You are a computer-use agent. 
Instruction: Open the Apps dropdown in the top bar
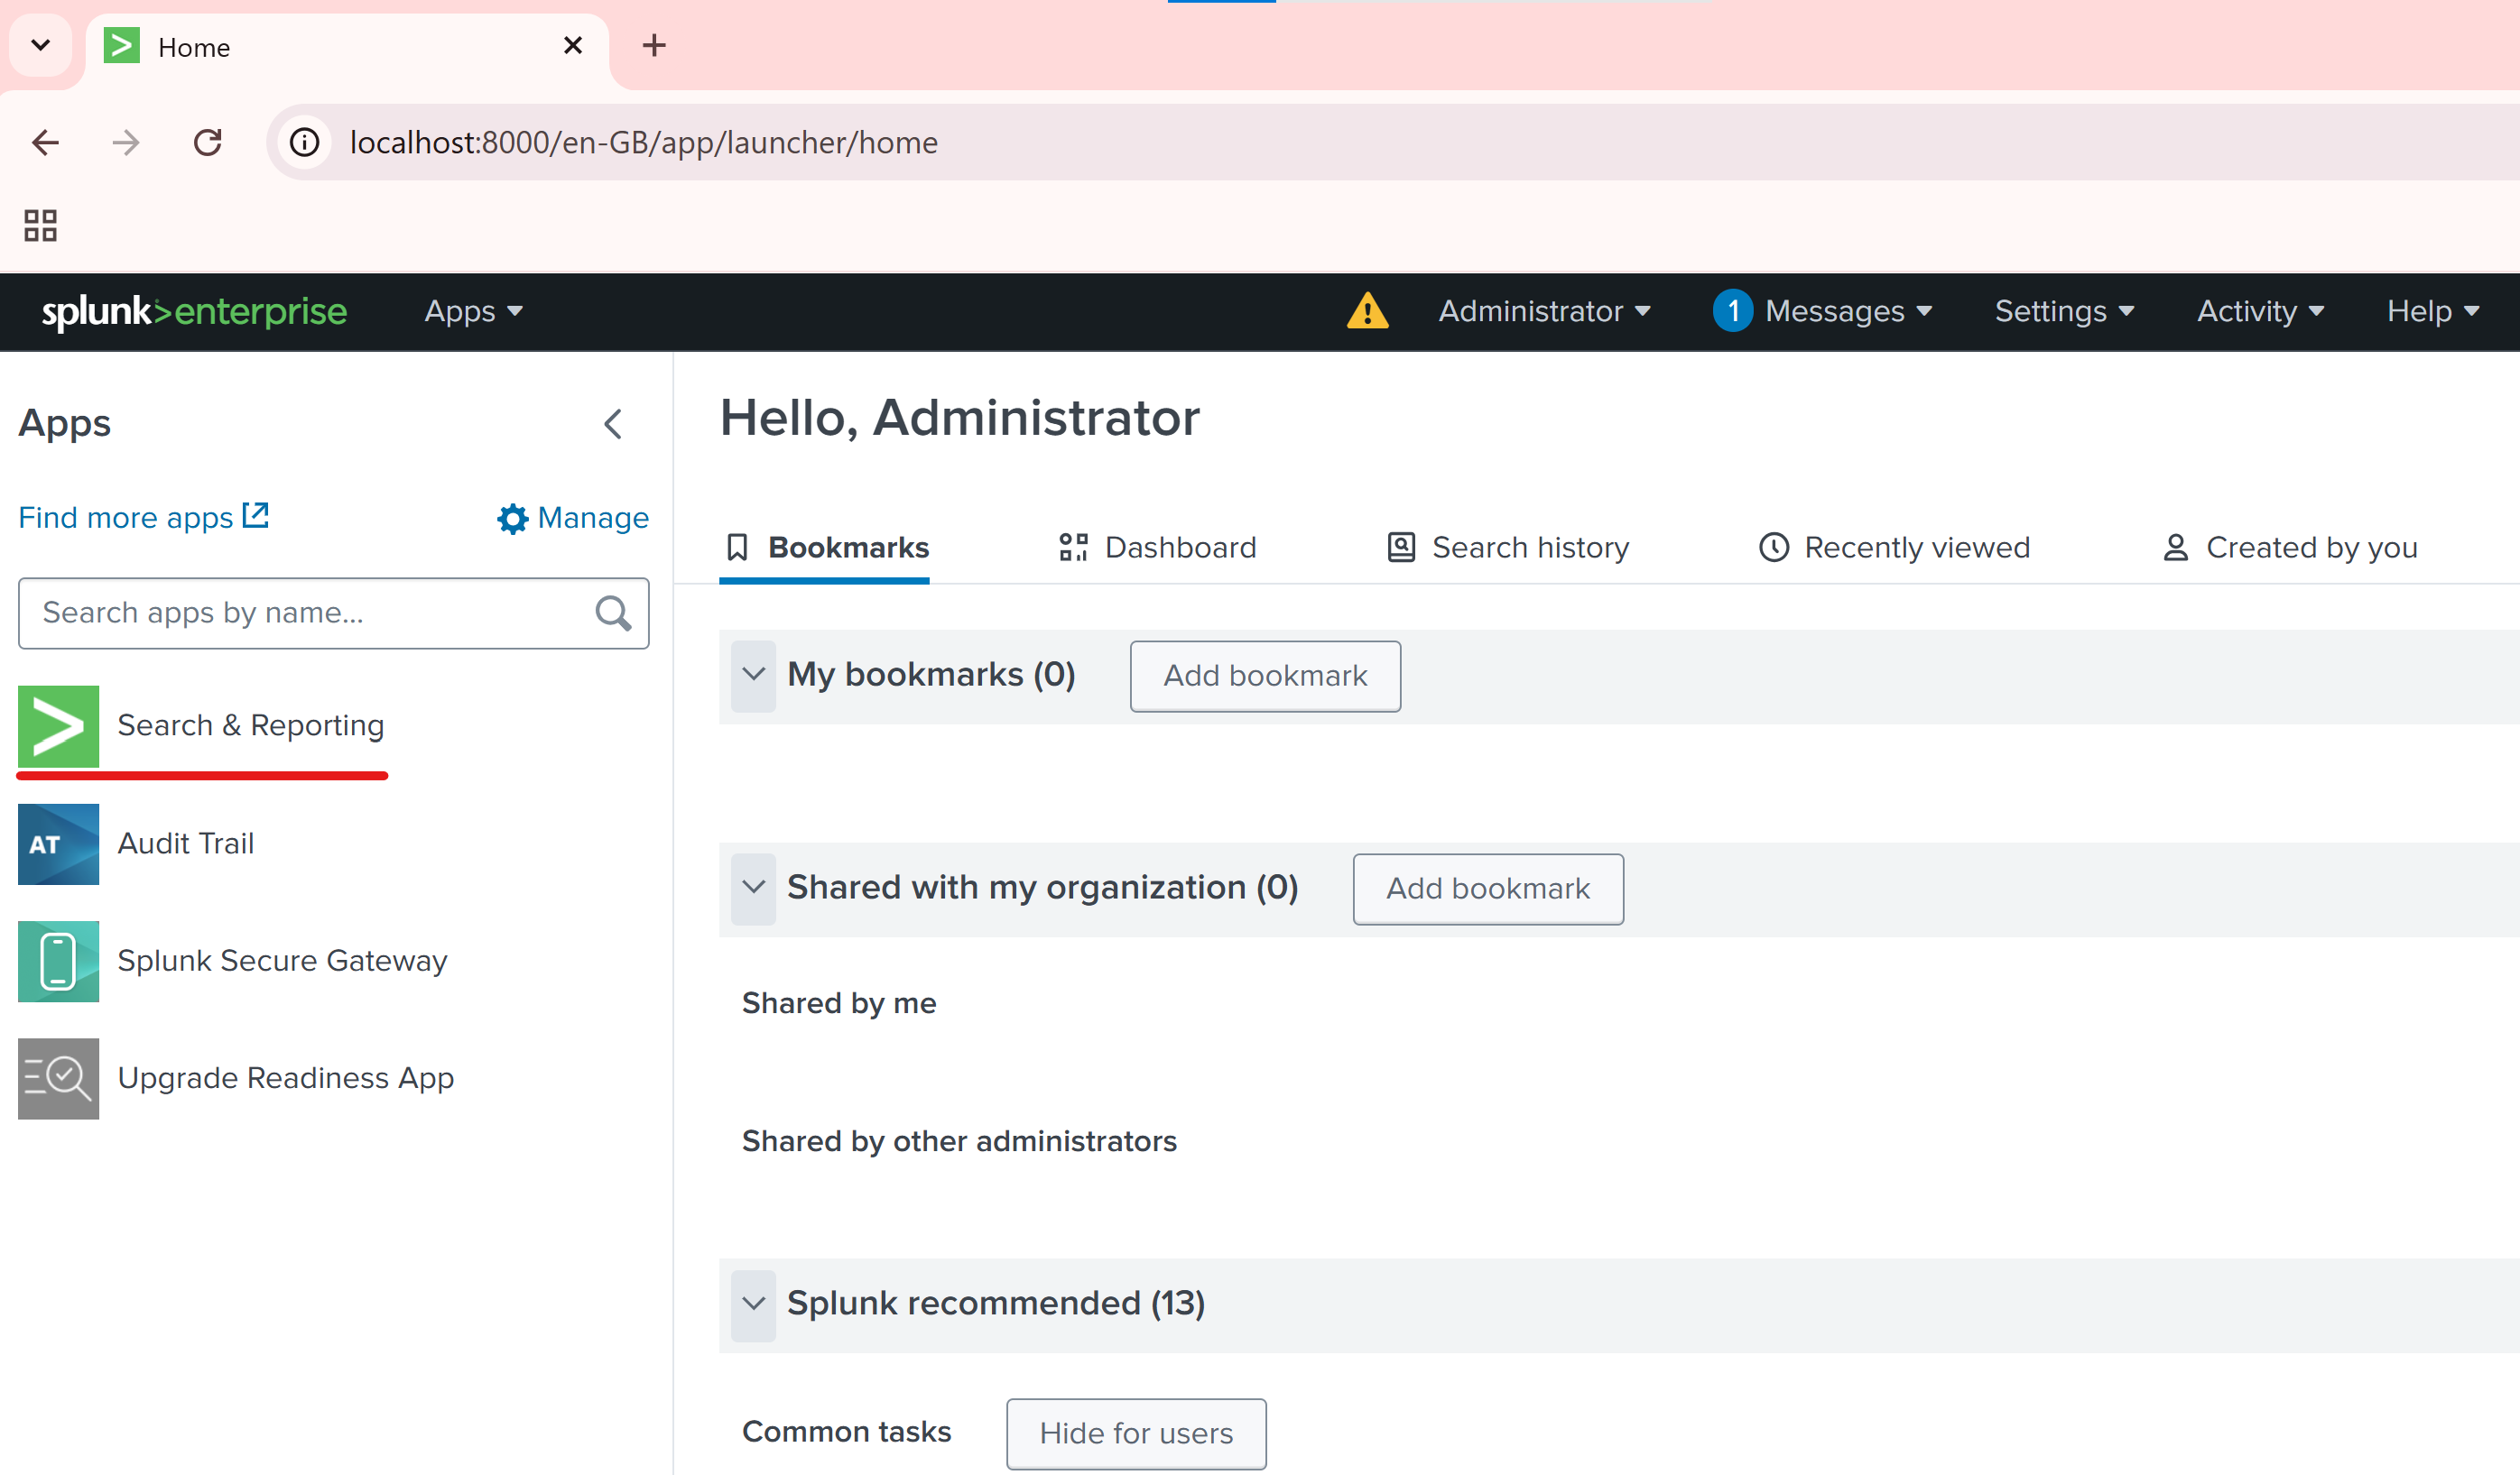tap(473, 312)
